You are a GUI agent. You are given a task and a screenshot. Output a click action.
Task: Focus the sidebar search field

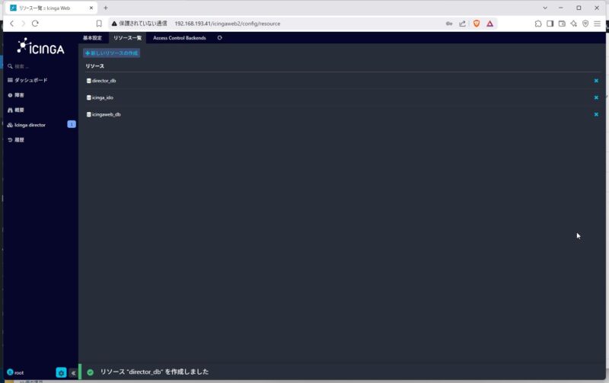tap(43, 66)
